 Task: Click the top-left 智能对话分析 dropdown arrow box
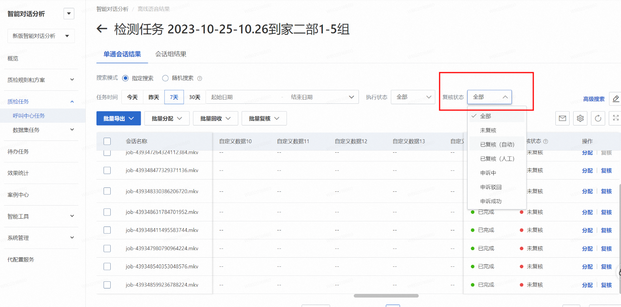pyautogui.click(x=69, y=14)
